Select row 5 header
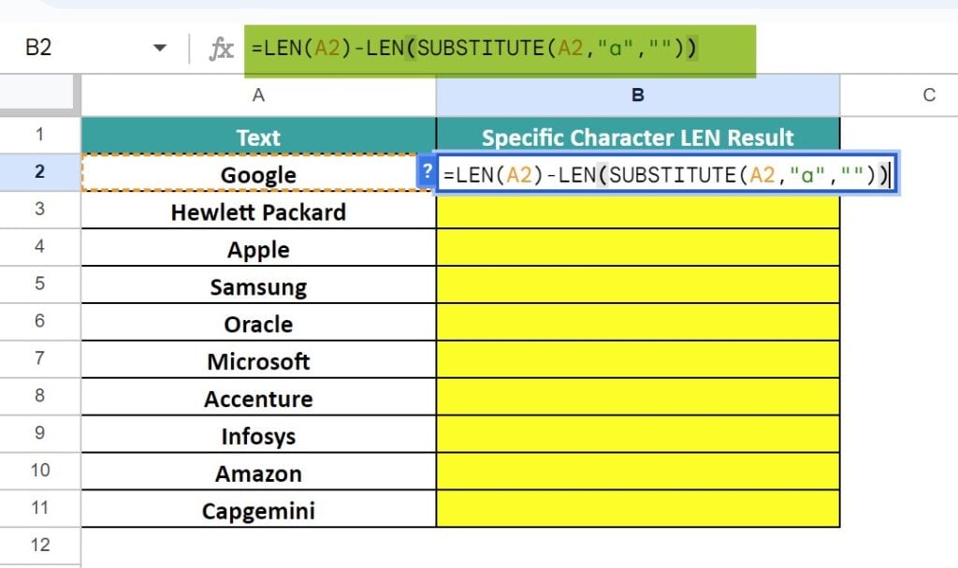Screen dimensions: 958x568 click(39, 284)
